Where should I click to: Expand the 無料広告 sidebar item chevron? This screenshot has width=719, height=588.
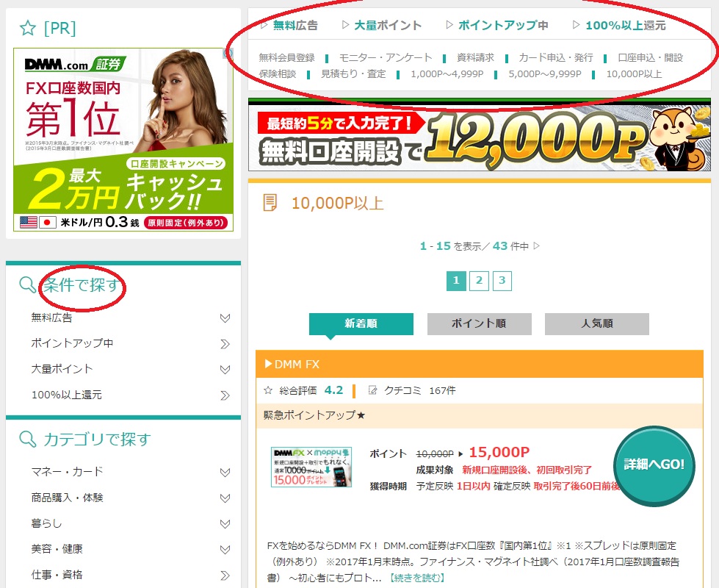(x=225, y=318)
